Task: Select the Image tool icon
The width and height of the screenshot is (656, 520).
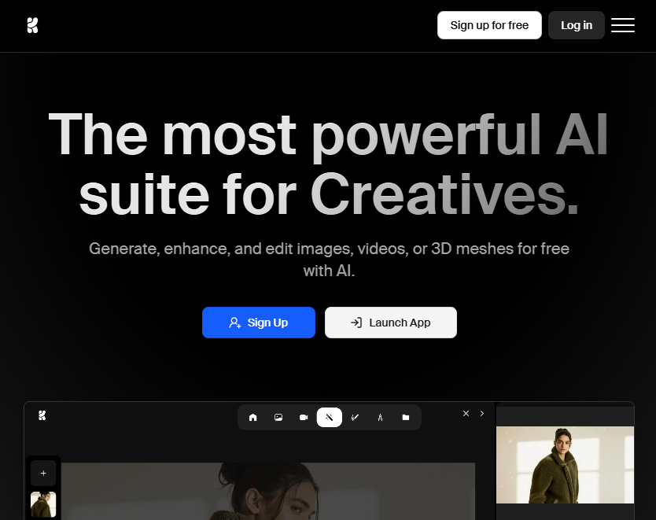Action: coord(278,417)
